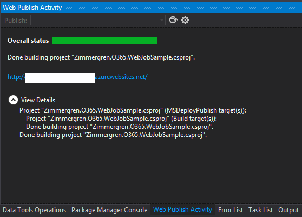Click the Web Publish Activity title bar
302x217 pixels.
(151, 8)
